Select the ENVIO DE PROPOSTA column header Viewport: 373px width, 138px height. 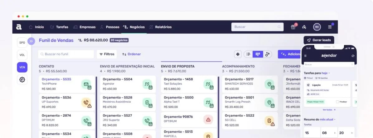tap(178, 67)
